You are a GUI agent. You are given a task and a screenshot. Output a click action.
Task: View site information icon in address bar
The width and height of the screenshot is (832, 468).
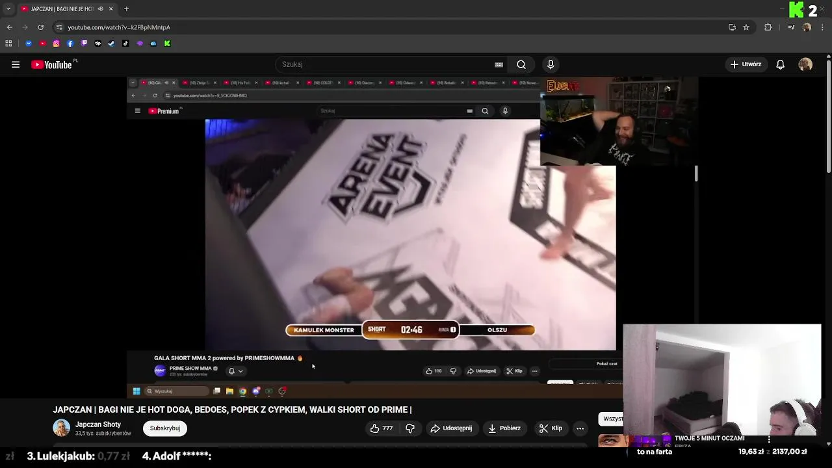pyautogui.click(x=59, y=27)
